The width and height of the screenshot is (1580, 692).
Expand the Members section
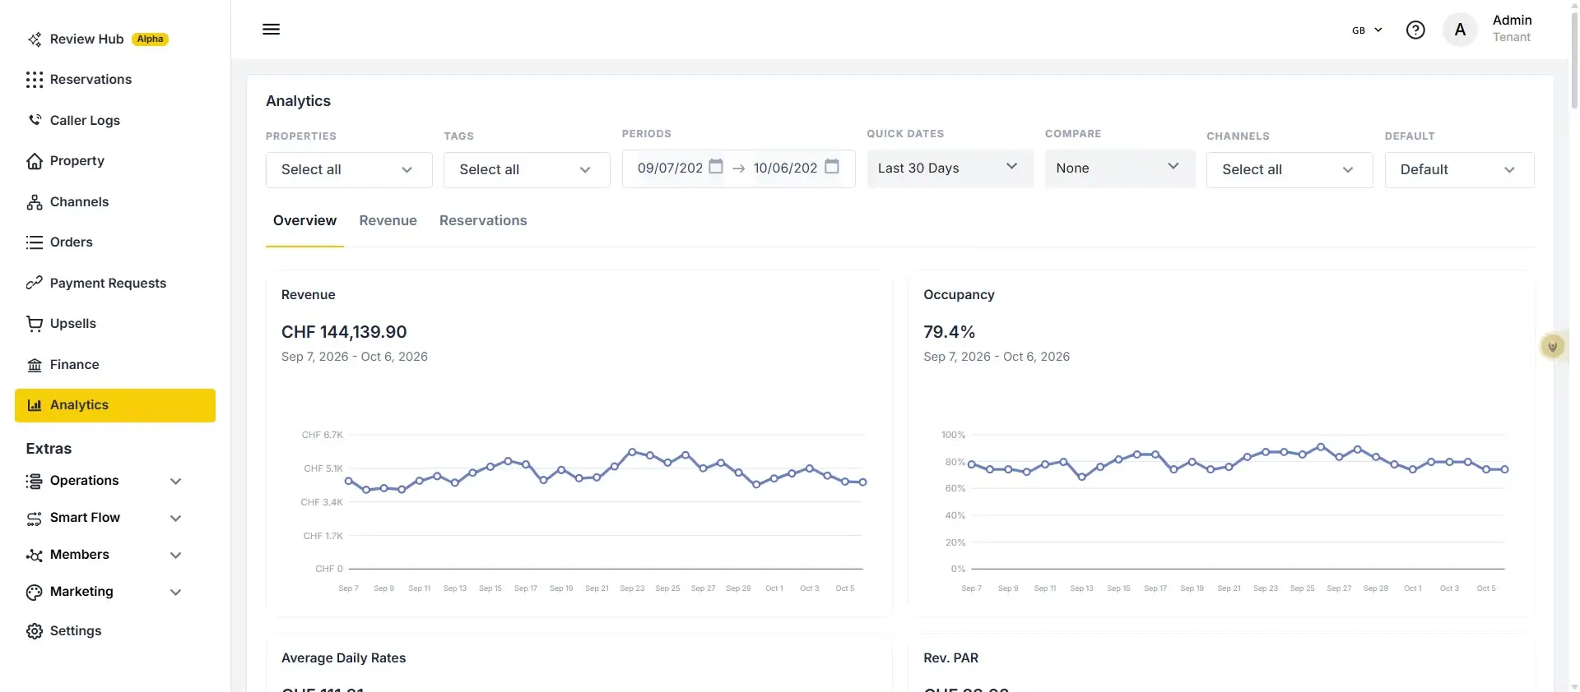pyautogui.click(x=104, y=555)
